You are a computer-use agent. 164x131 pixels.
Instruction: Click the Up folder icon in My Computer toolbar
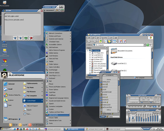click(x=100, y=41)
